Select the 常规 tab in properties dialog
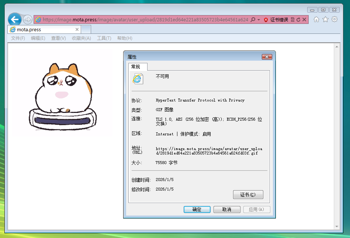This screenshot has height=238, width=350. [x=136, y=67]
